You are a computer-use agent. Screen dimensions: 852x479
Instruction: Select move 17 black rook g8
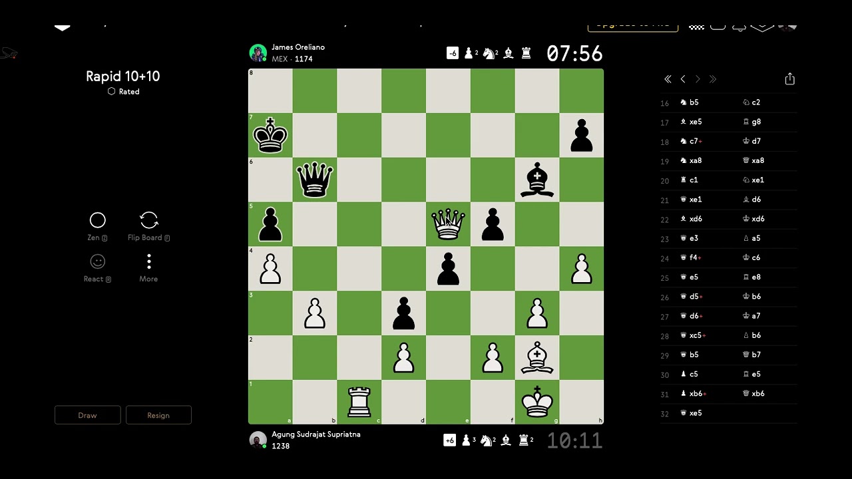pyautogui.click(x=751, y=122)
